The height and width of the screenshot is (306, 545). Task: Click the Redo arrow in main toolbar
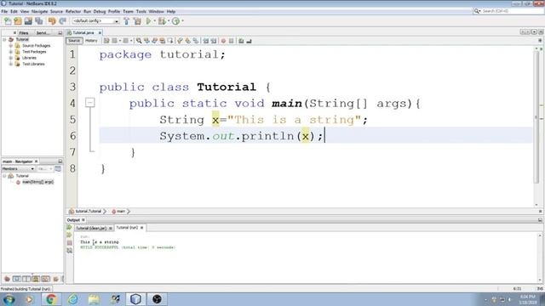click(x=62, y=21)
